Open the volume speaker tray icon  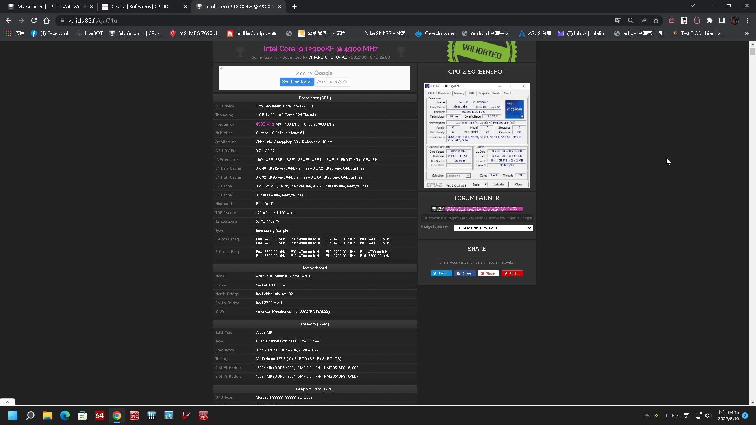pos(708,416)
